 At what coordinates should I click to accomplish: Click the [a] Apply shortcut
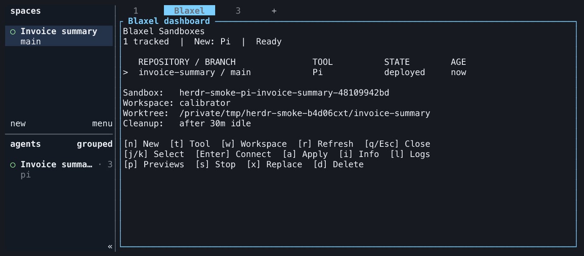pos(305,154)
